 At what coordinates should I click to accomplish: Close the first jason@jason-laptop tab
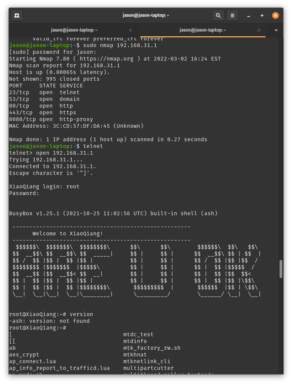coord(130,30)
